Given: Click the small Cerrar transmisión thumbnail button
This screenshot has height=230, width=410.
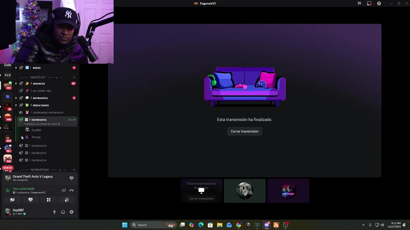Looking at the screenshot, I should point(201,199).
